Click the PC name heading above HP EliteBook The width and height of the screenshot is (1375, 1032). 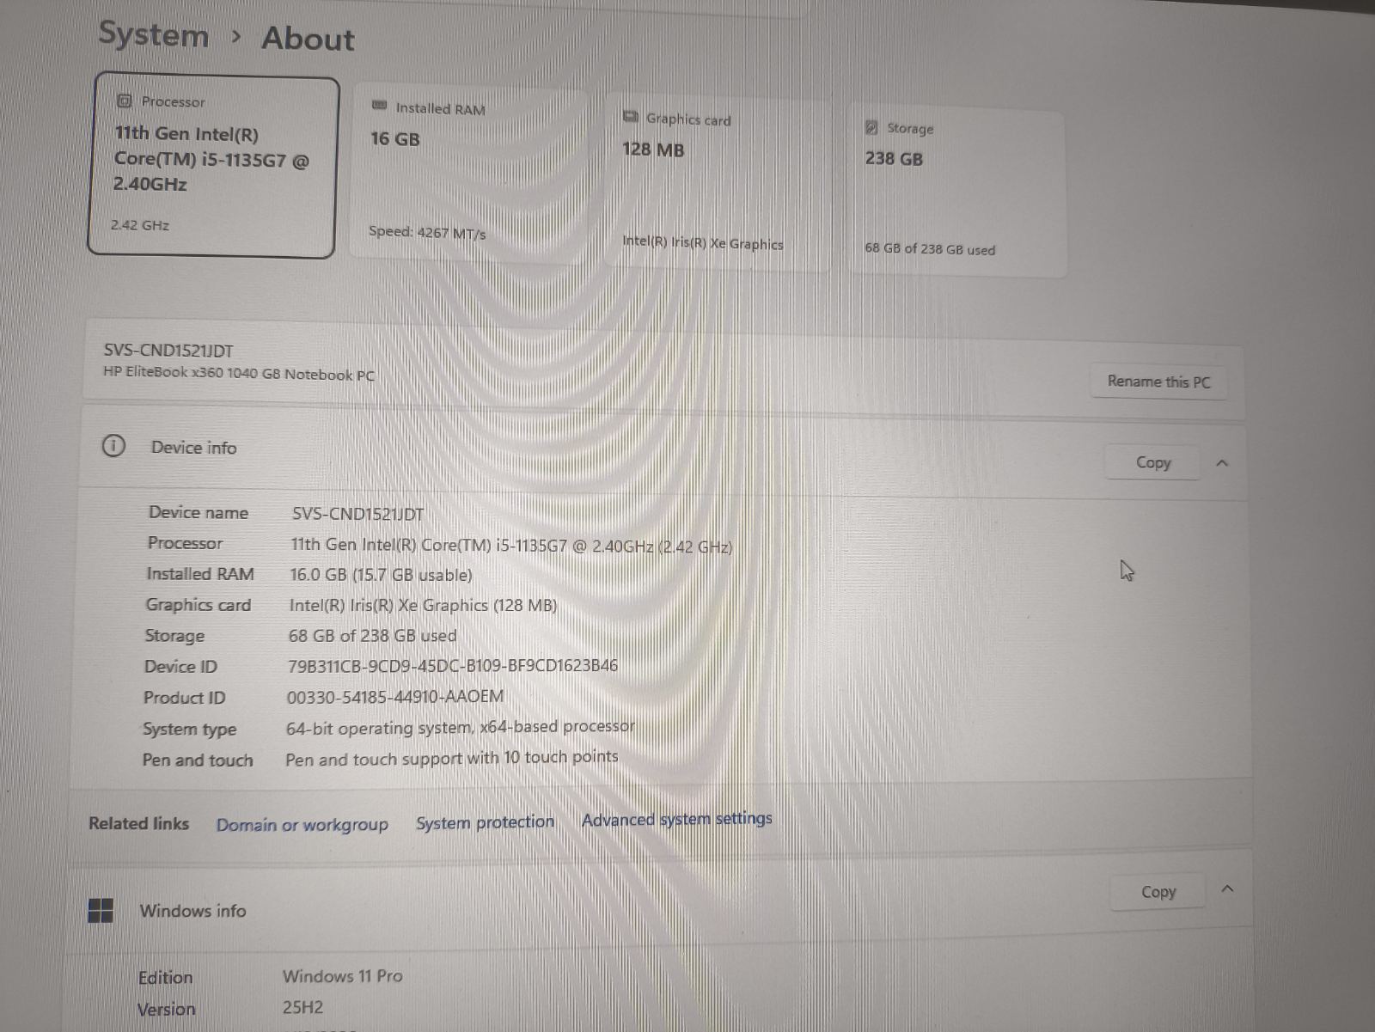pyautogui.click(x=168, y=351)
